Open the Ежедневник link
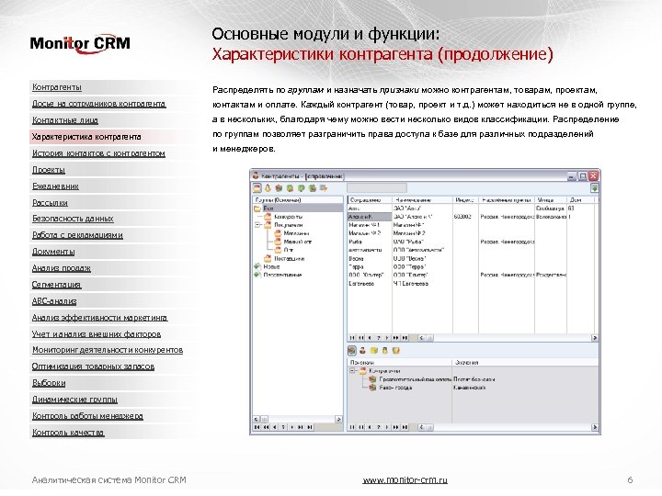Image resolution: width=662 pixels, height=496 pixels. (55, 186)
